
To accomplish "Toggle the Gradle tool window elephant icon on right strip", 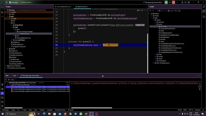I will click(x=204, y=11).
